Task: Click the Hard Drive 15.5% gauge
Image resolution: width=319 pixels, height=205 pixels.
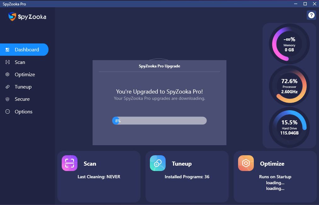Action: click(x=289, y=127)
